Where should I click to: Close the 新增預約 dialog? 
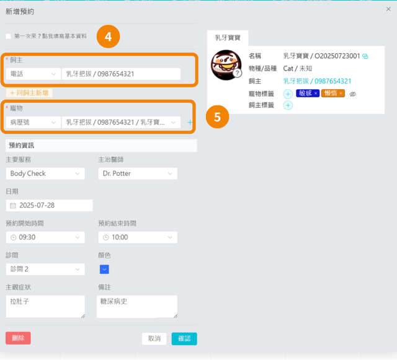click(388, 9)
